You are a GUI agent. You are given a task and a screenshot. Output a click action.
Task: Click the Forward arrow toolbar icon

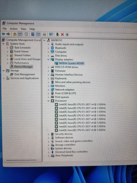click(x=8, y=34)
